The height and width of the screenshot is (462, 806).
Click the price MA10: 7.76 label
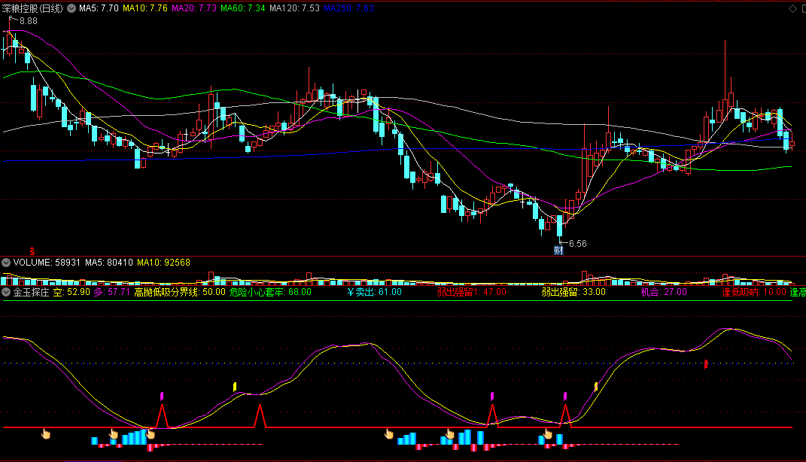click(145, 8)
